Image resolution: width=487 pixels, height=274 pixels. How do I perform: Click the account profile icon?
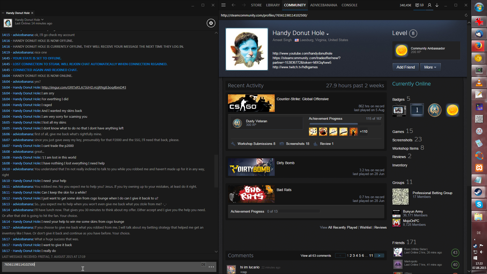click(x=429, y=5)
